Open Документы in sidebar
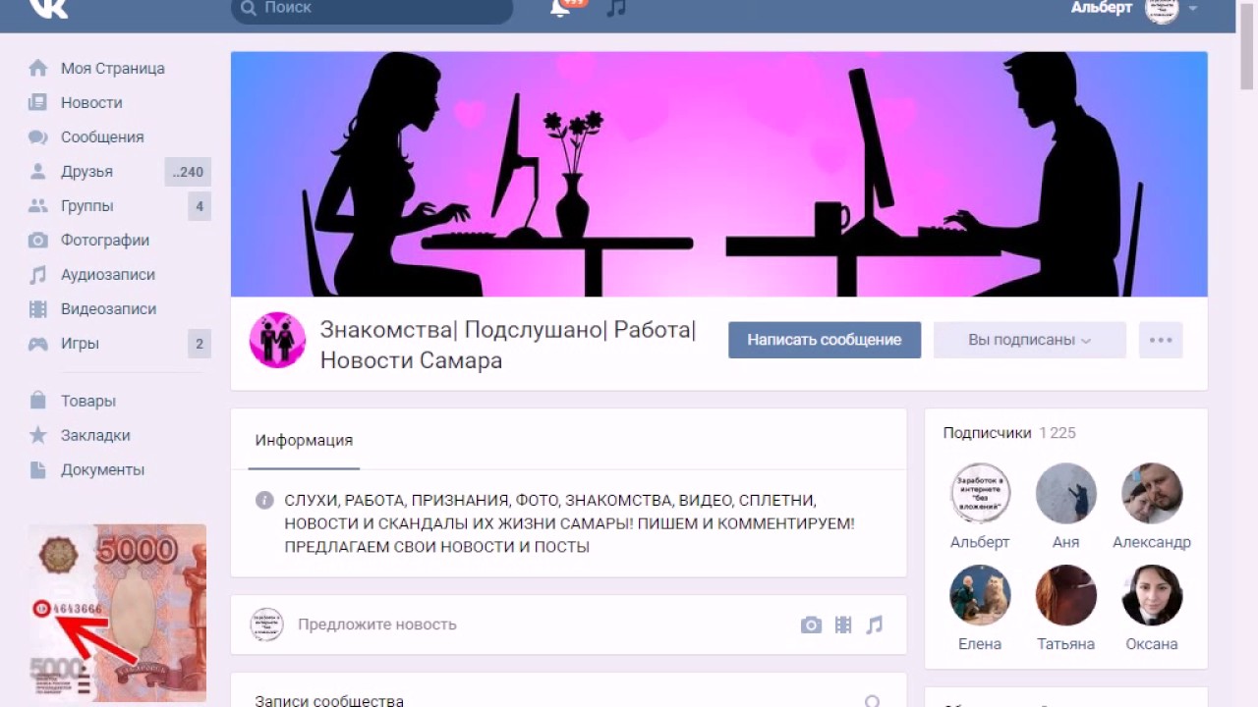The height and width of the screenshot is (707, 1258). (102, 469)
